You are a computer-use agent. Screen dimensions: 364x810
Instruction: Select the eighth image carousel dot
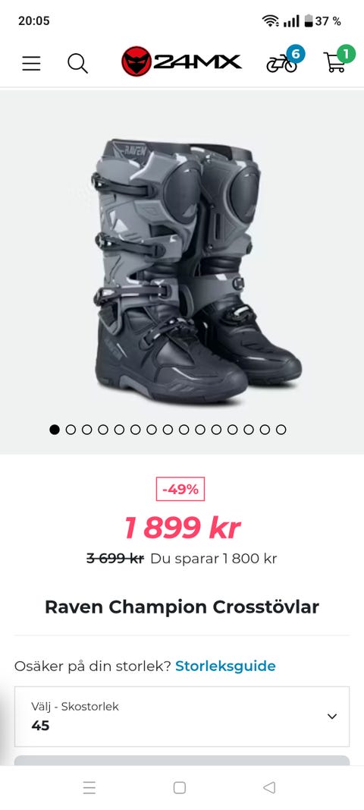click(168, 429)
